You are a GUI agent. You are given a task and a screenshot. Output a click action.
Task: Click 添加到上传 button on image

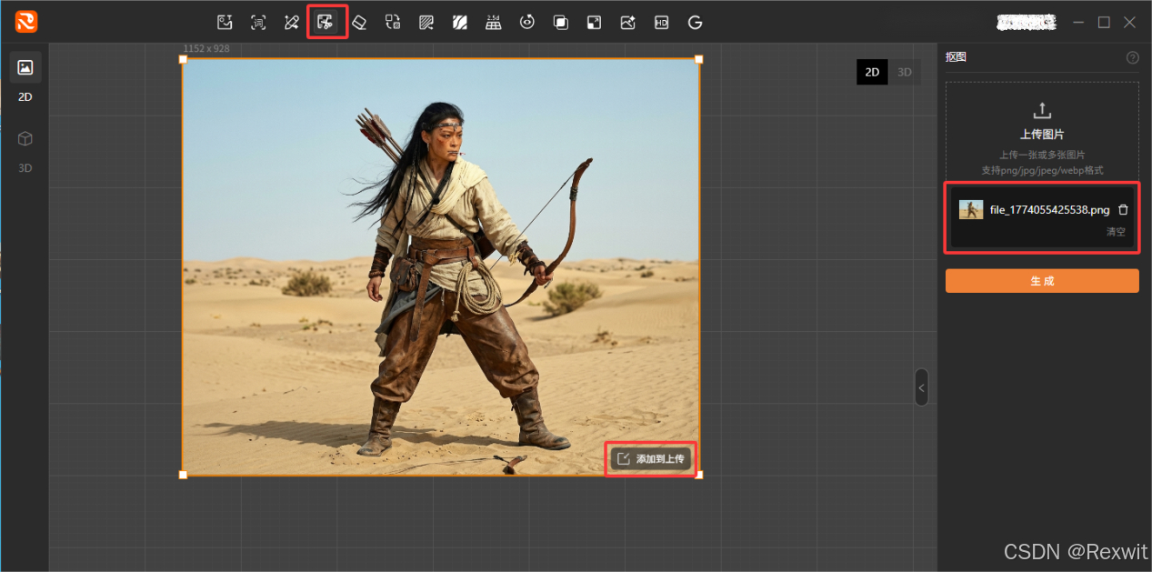pos(651,459)
